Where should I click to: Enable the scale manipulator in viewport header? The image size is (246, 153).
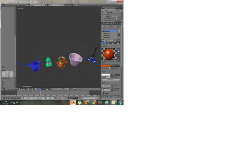coord(44,89)
